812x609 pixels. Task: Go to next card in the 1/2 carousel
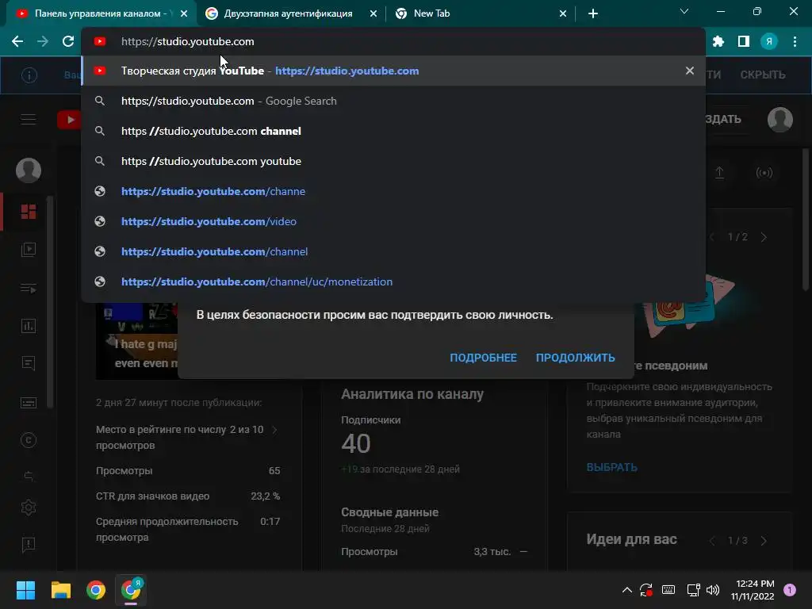pos(764,237)
